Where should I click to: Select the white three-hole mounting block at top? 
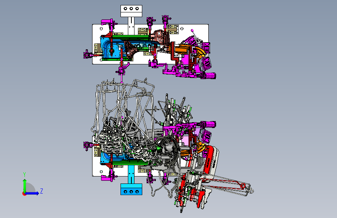(131, 11)
